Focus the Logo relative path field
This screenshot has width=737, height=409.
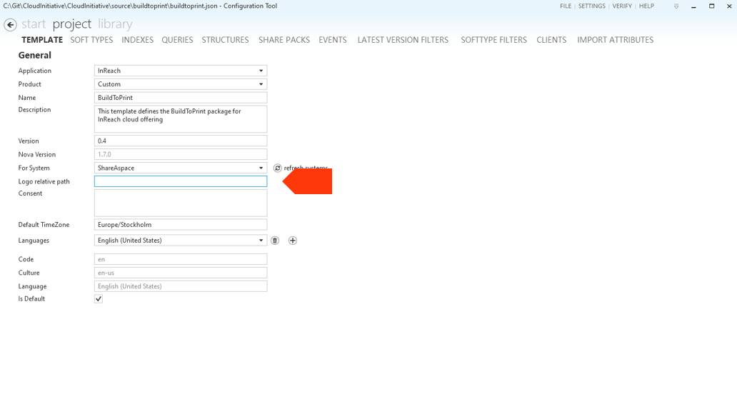click(181, 181)
